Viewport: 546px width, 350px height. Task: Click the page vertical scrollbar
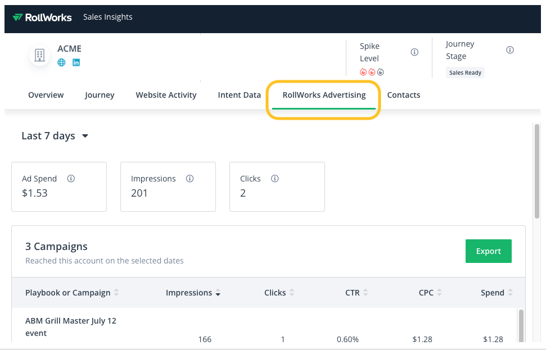(x=536, y=169)
